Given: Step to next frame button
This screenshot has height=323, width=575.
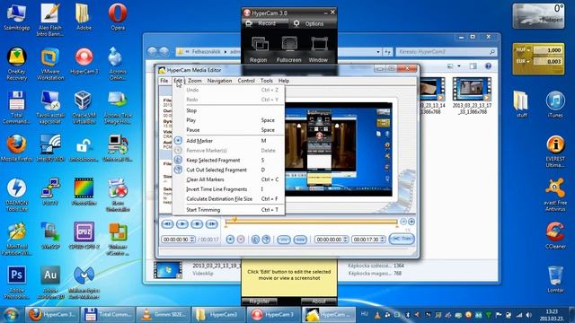Looking at the screenshot, I should (212, 224).
